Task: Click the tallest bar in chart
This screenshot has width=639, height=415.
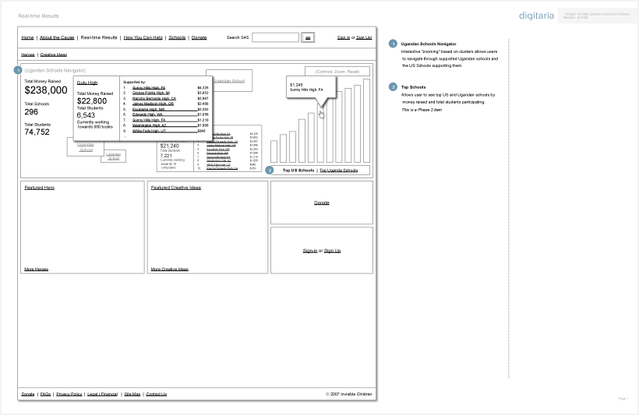Action: point(367,121)
